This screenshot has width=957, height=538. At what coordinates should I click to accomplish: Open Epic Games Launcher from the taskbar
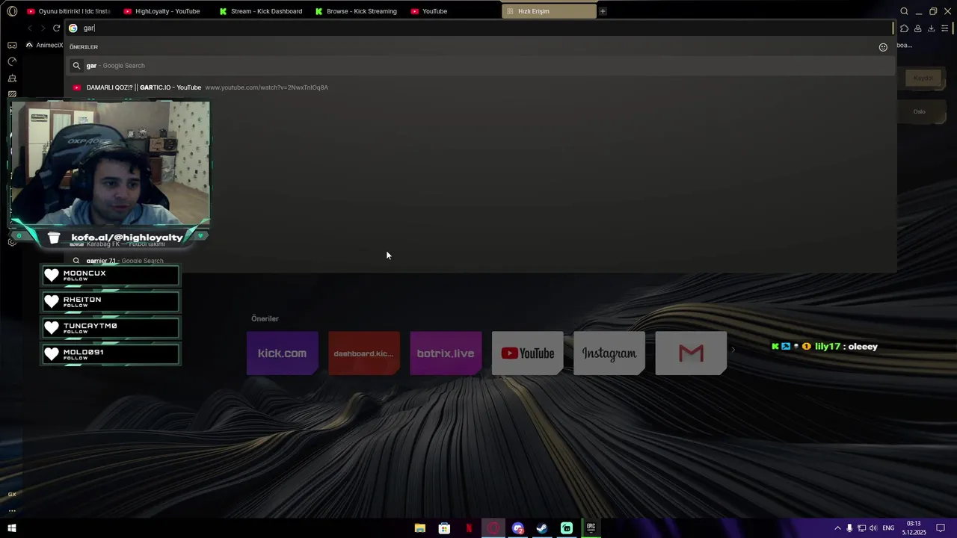(591, 528)
